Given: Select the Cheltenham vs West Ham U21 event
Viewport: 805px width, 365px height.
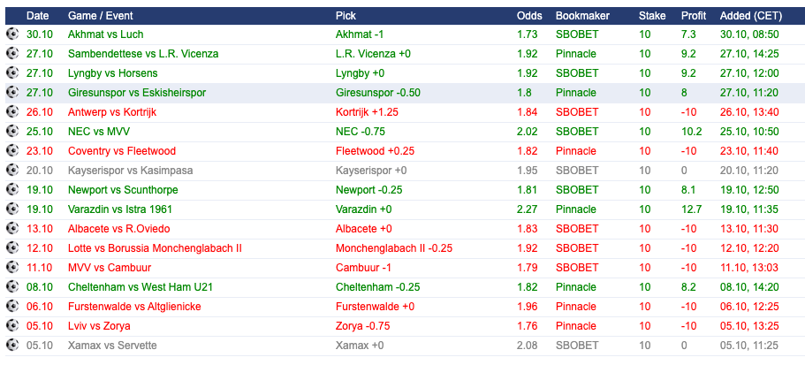Looking at the screenshot, I should click(140, 287).
